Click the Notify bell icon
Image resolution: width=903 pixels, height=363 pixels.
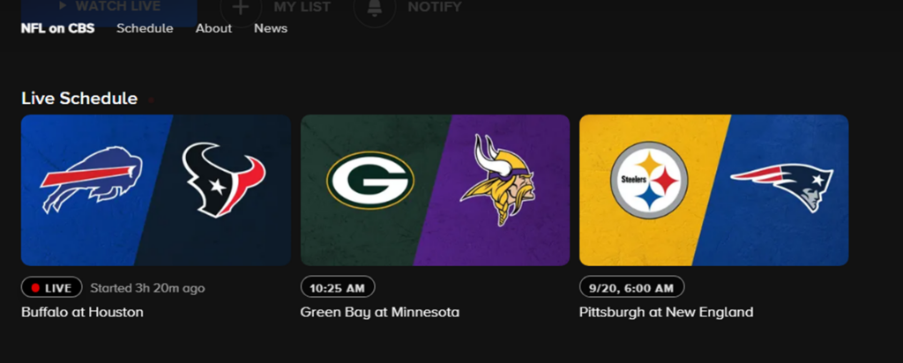pos(375,8)
